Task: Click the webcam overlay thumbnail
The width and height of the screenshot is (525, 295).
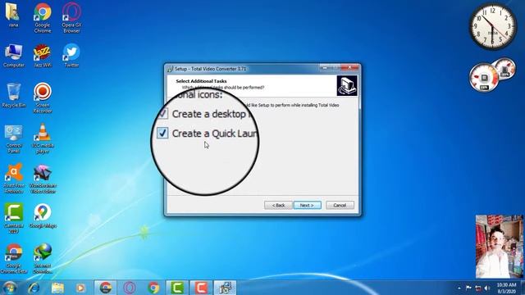Action: (x=500, y=247)
